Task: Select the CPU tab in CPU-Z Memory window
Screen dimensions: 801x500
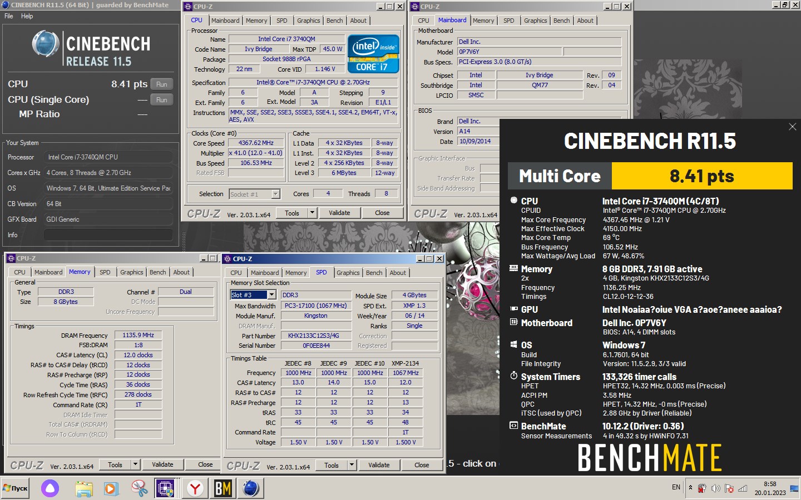Action: [x=20, y=272]
